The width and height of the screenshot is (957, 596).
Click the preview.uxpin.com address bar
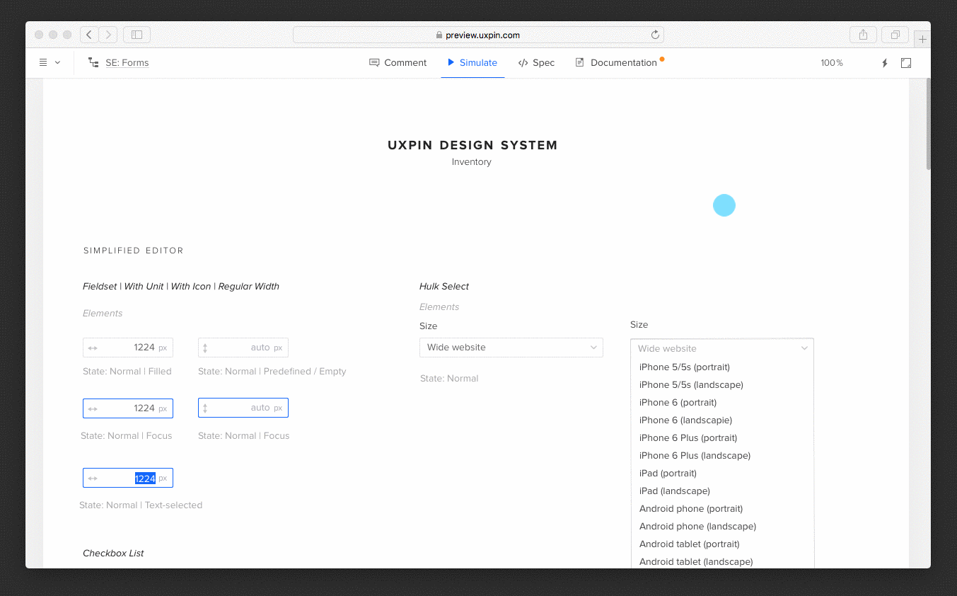(478, 35)
